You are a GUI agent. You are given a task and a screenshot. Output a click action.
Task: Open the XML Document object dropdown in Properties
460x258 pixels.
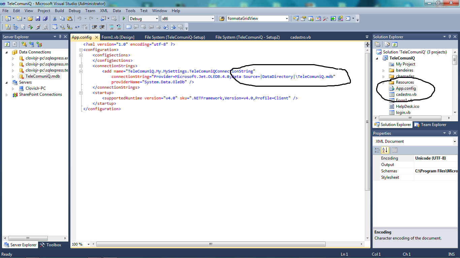(x=455, y=141)
